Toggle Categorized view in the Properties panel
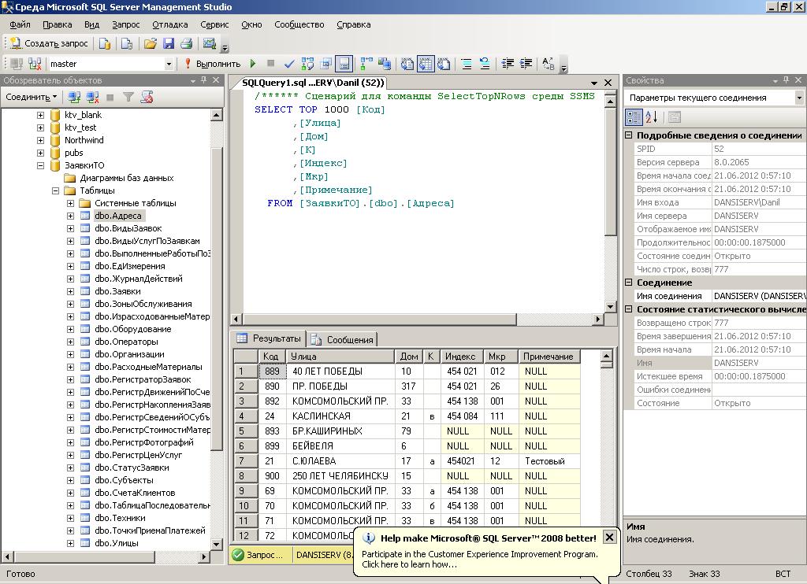 [x=634, y=117]
